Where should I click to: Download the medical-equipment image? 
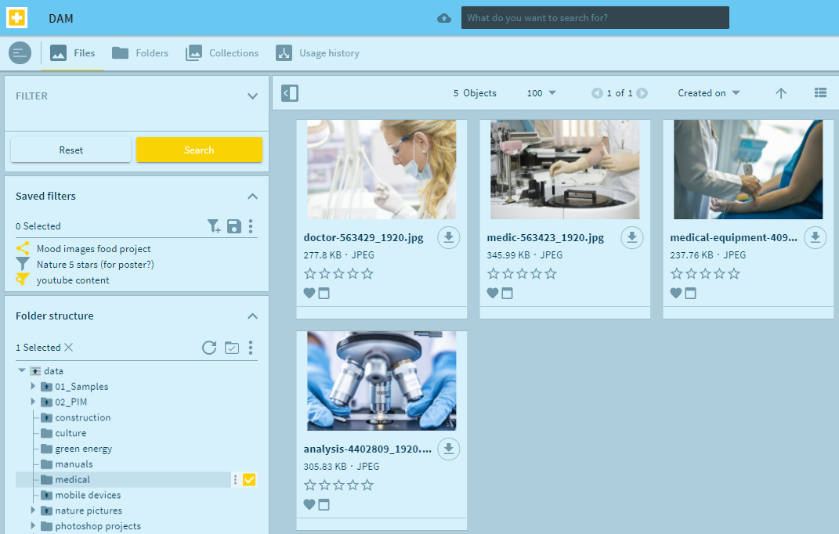click(815, 237)
